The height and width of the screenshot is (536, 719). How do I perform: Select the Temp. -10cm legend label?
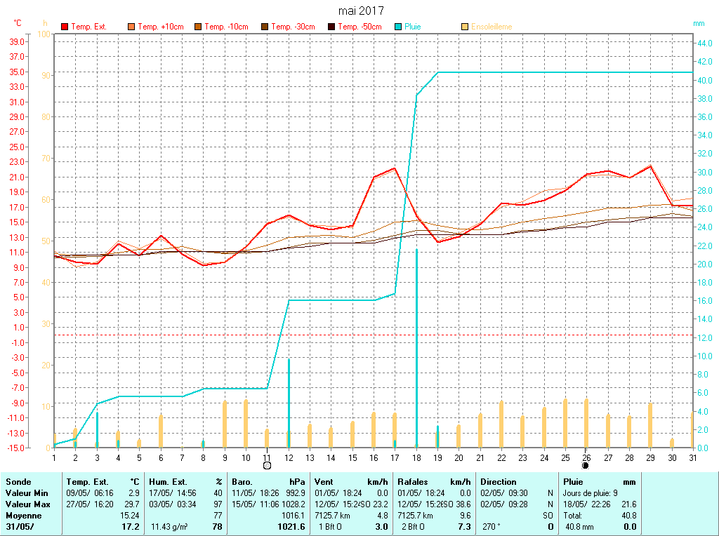click(226, 27)
